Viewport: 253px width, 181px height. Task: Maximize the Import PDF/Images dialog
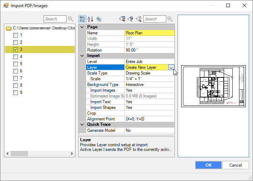tap(228, 5)
